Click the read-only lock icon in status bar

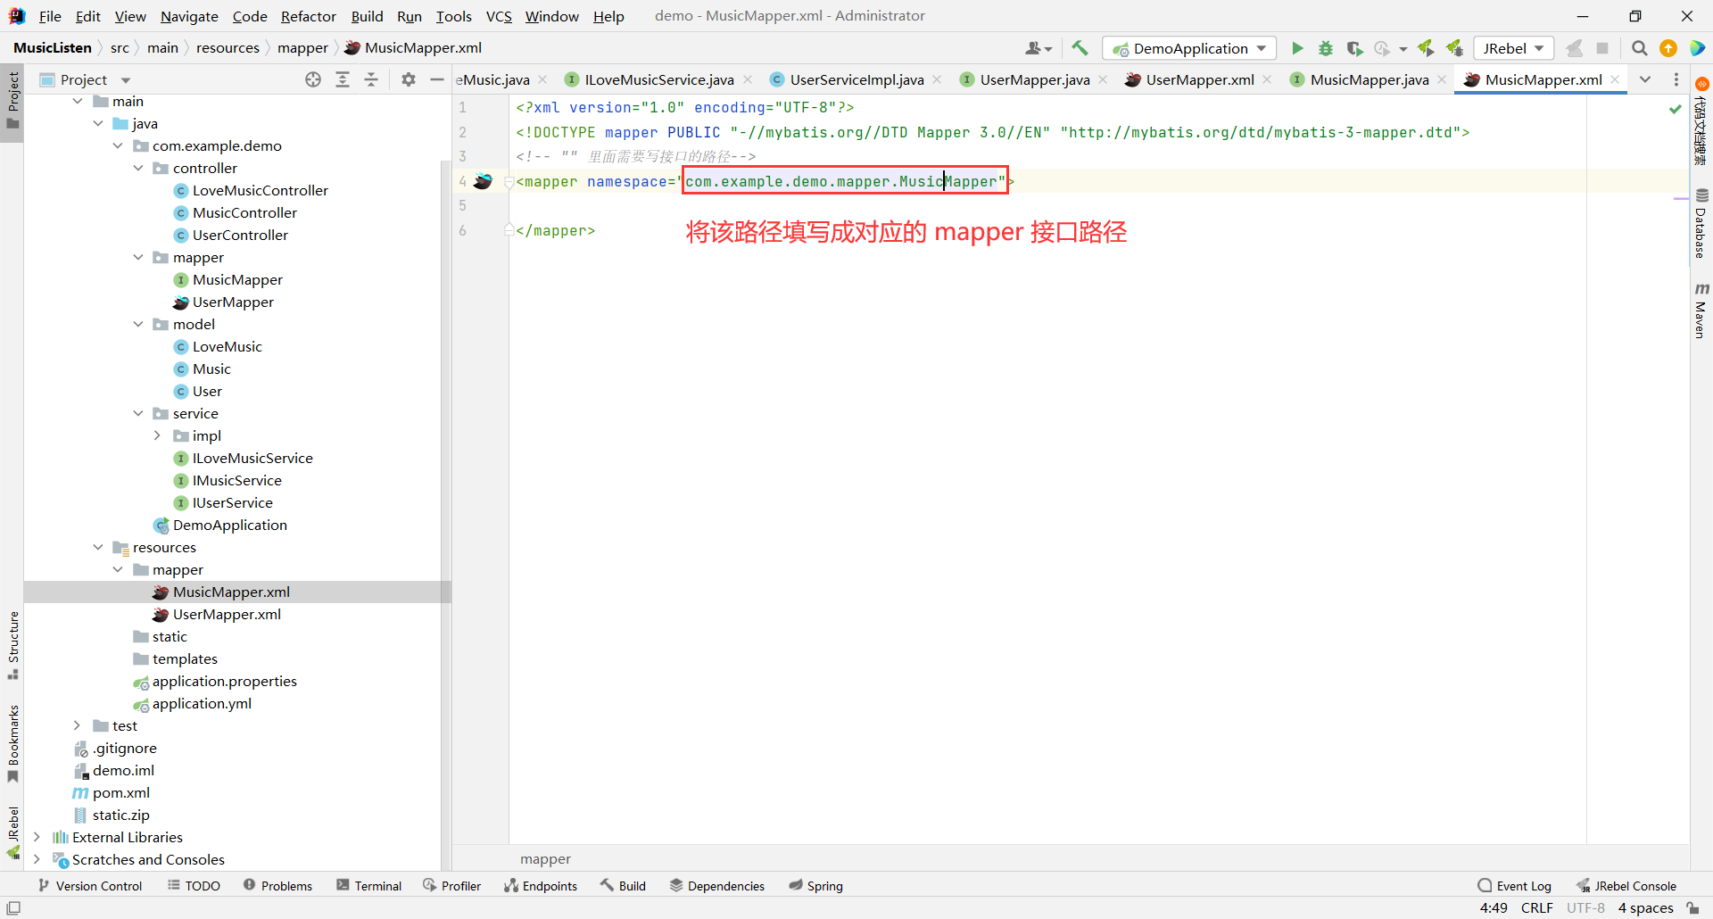1692,908
